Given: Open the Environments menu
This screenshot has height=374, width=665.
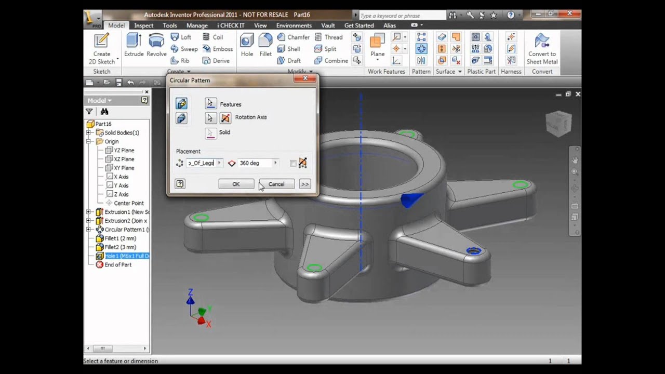Looking at the screenshot, I should 294,25.
